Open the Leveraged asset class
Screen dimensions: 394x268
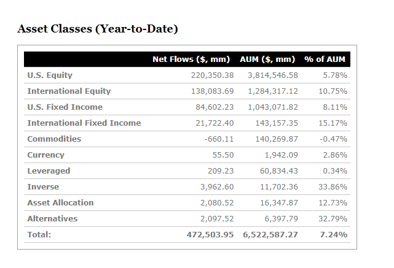coord(49,170)
